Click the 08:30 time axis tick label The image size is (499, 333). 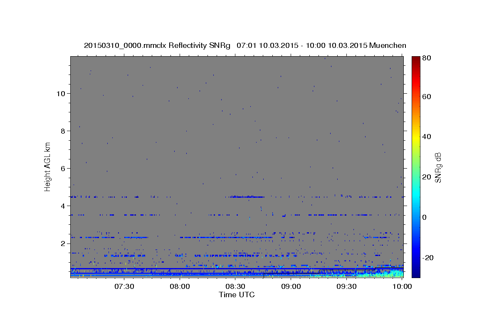click(x=235, y=286)
